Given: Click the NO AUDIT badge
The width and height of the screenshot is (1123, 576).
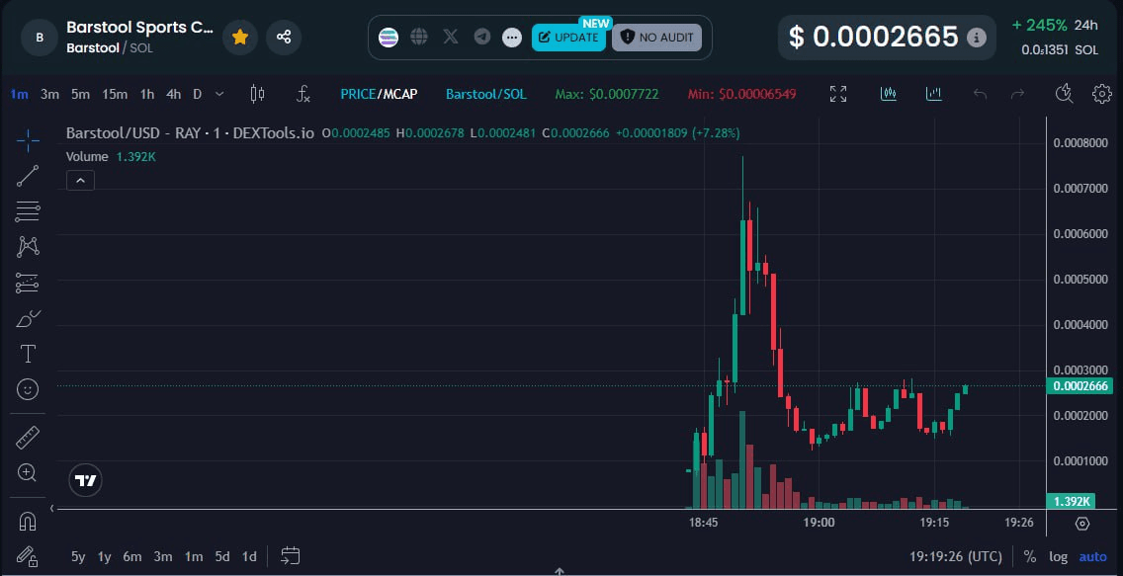Looking at the screenshot, I should click(x=656, y=38).
